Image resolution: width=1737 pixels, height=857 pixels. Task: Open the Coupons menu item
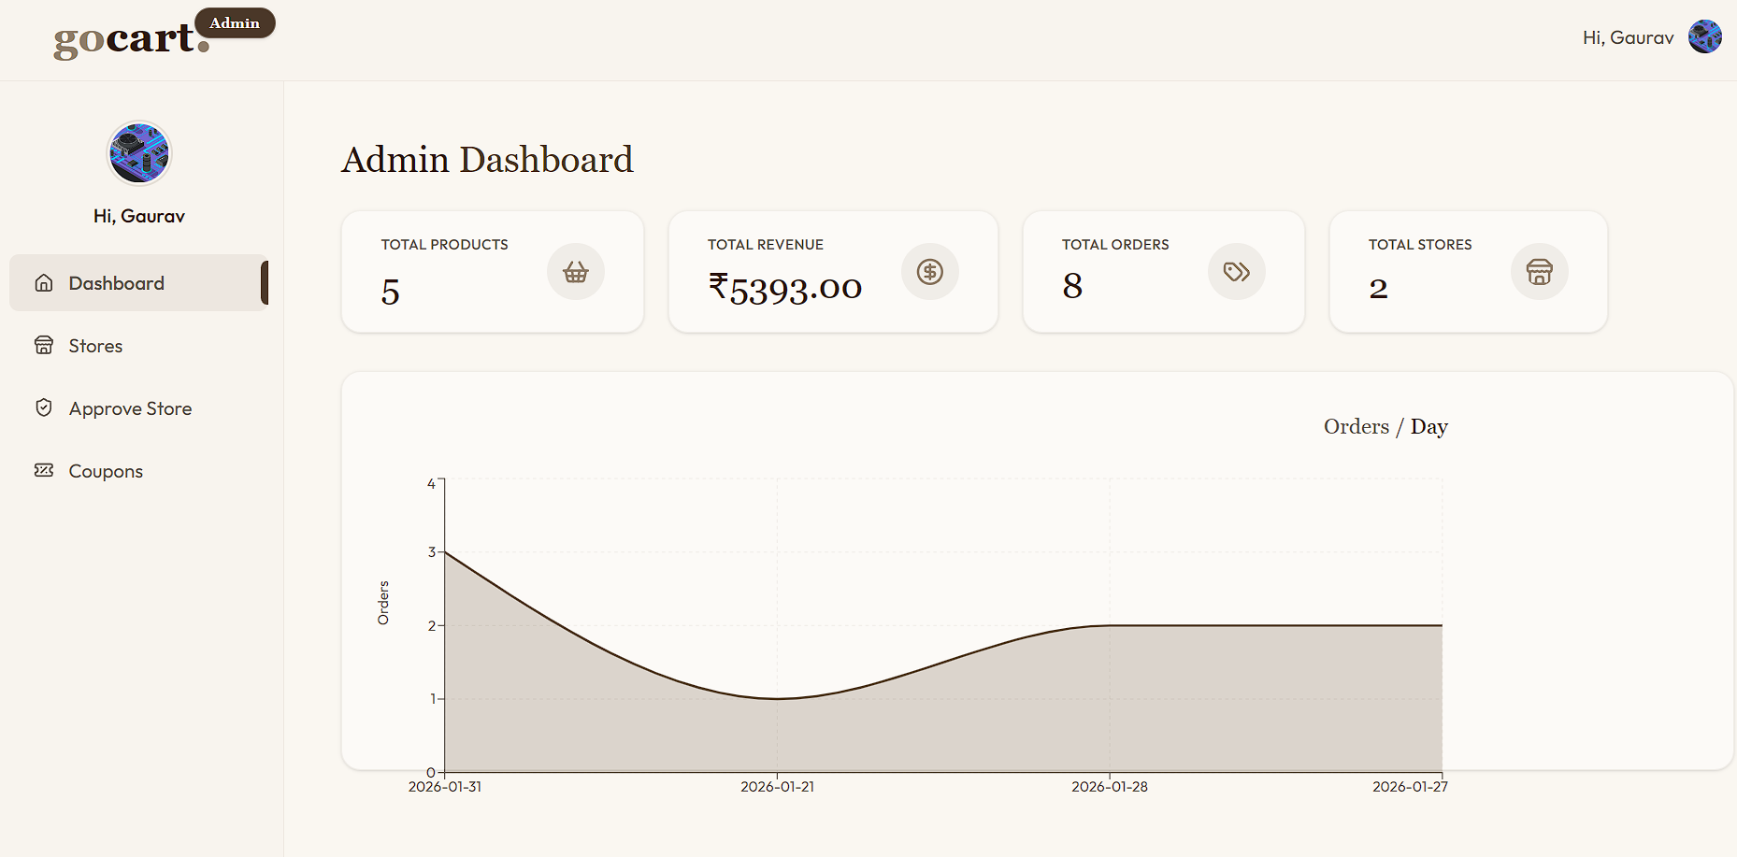(139, 471)
